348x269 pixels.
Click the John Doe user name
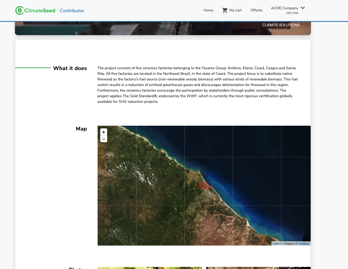pyautogui.click(x=292, y=13)
